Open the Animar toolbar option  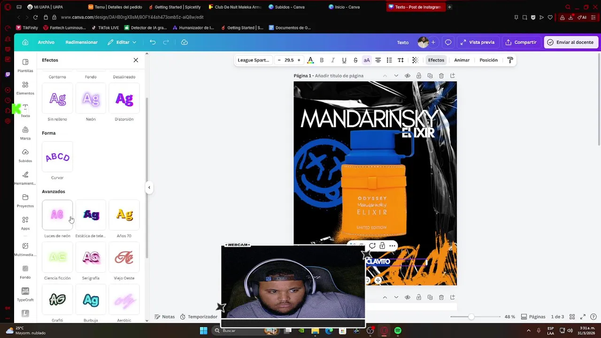[x=462, y=60]
